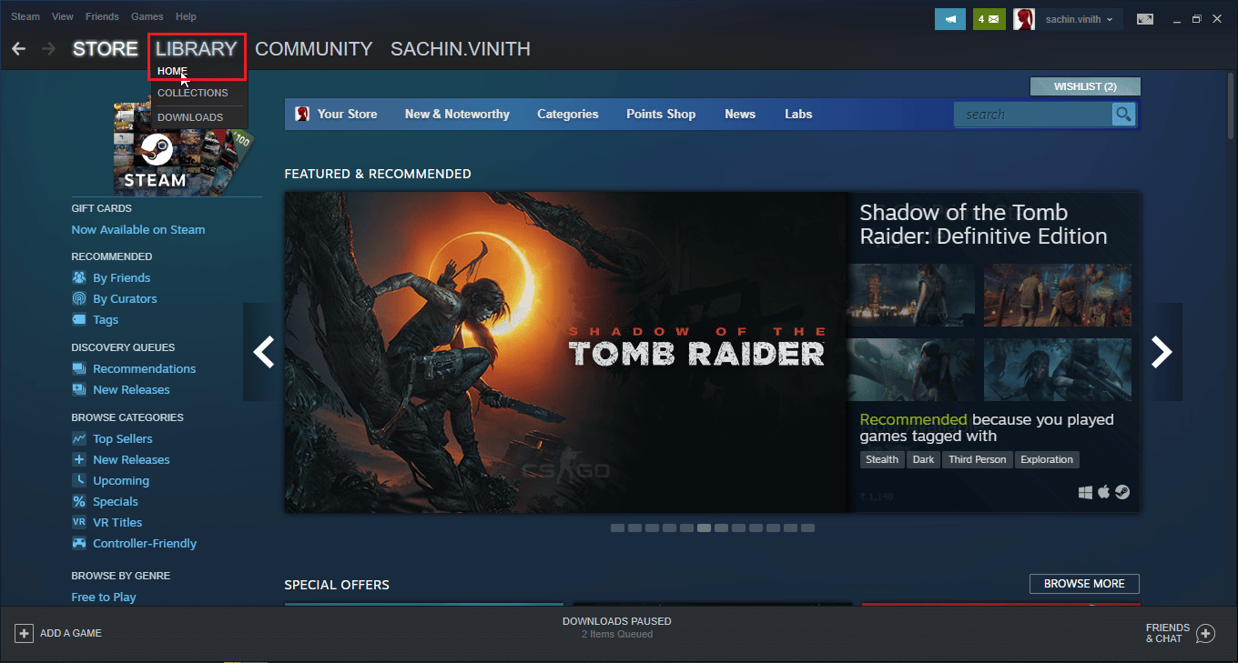This screenshot has width=1238, height=663.
Task: Click inside the store search field
Action: (x=1033, y=115)
